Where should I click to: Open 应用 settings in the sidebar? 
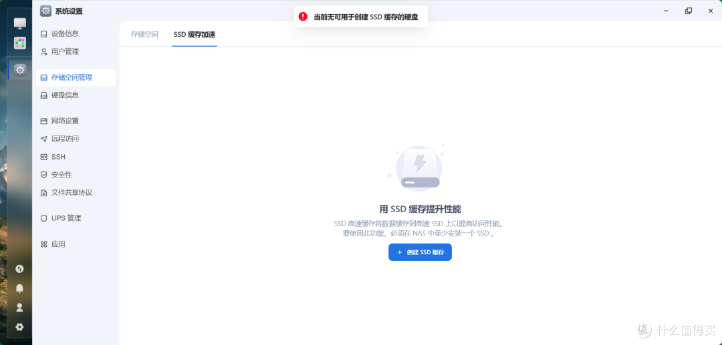pyautogui.click(x=76, y=244)
